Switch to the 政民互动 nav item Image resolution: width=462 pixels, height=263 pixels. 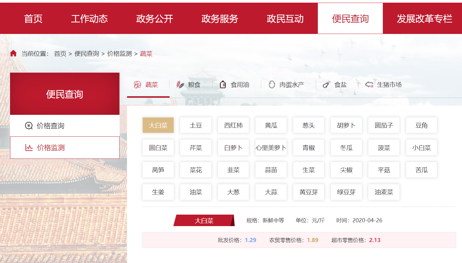[285, 19]
